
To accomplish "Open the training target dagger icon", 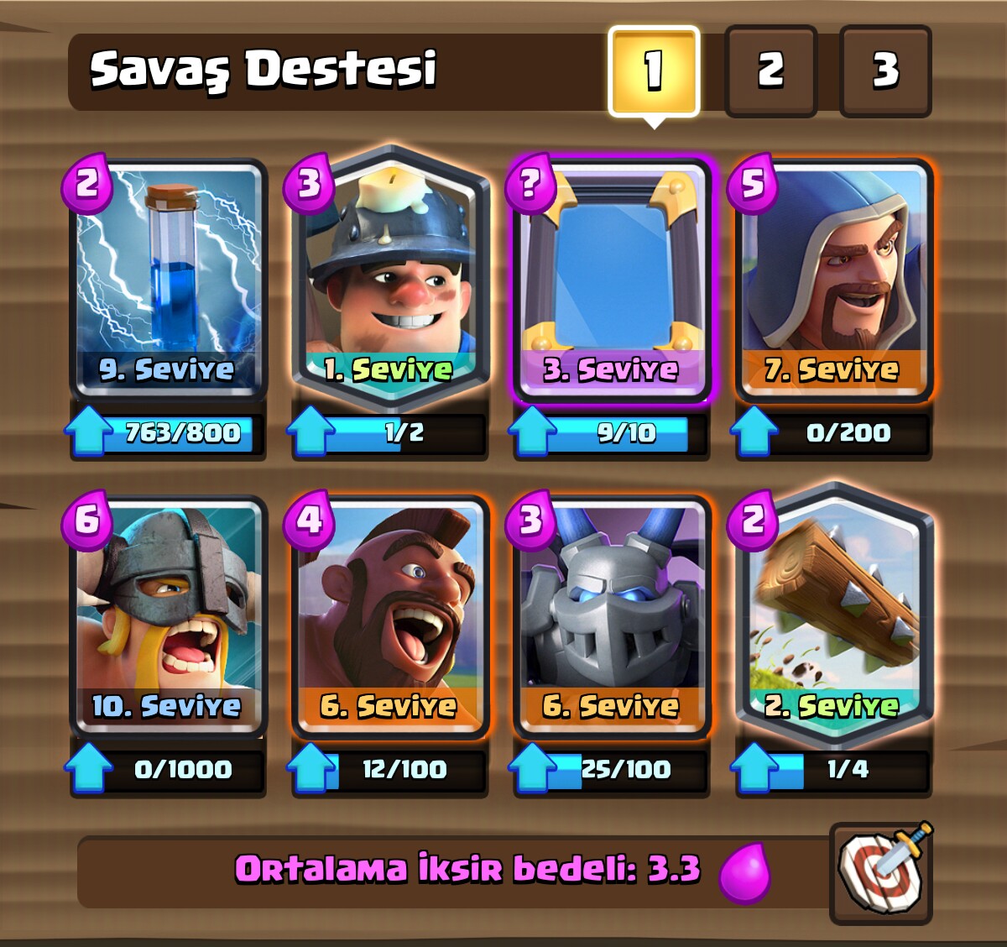I will (x=881, y=871).
